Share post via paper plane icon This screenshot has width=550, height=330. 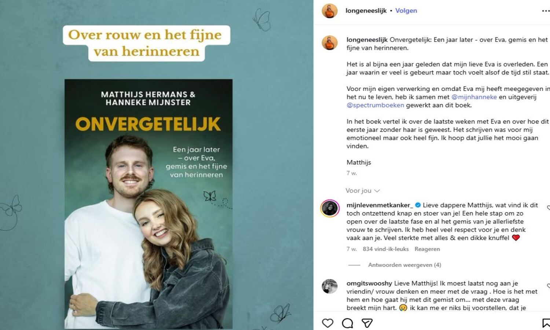coord(367,323)
